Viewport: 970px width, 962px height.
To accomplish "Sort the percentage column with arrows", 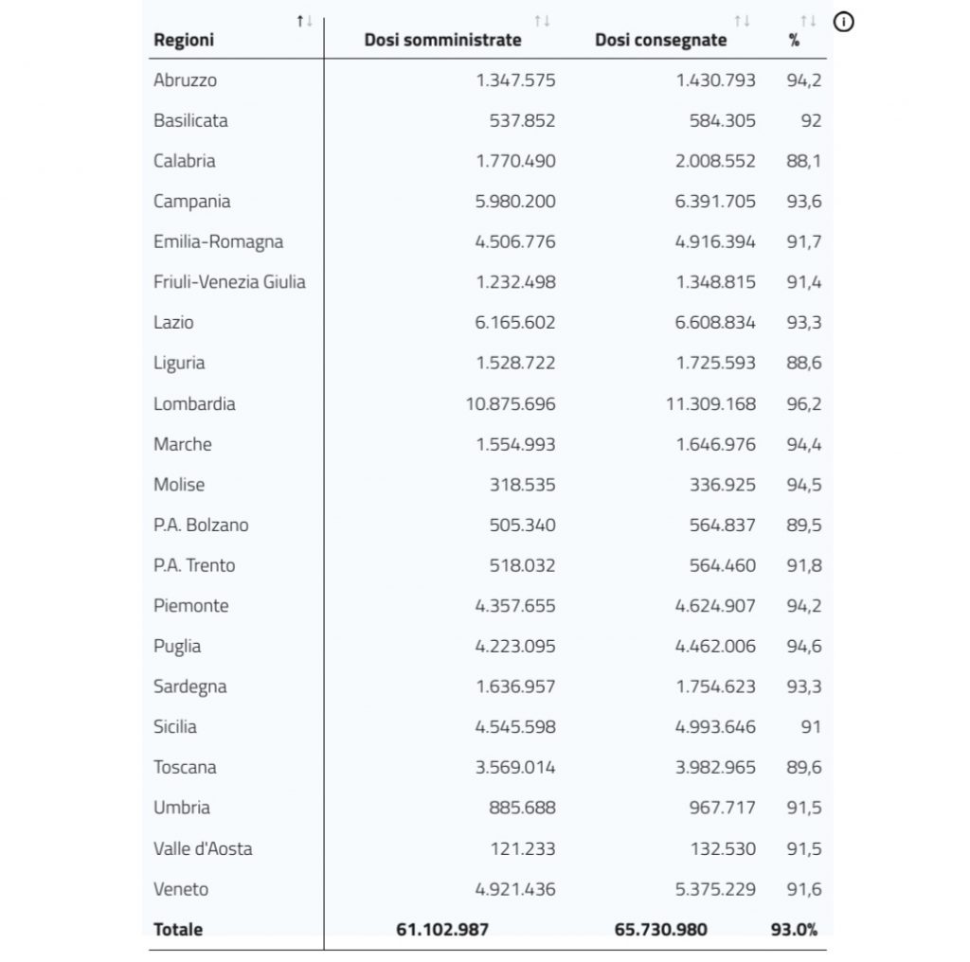I will click(x=809, y=21).
